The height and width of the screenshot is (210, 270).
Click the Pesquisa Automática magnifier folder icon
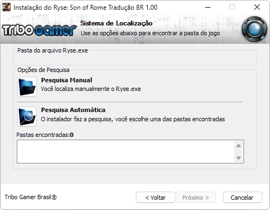click(x=27, y=116)
